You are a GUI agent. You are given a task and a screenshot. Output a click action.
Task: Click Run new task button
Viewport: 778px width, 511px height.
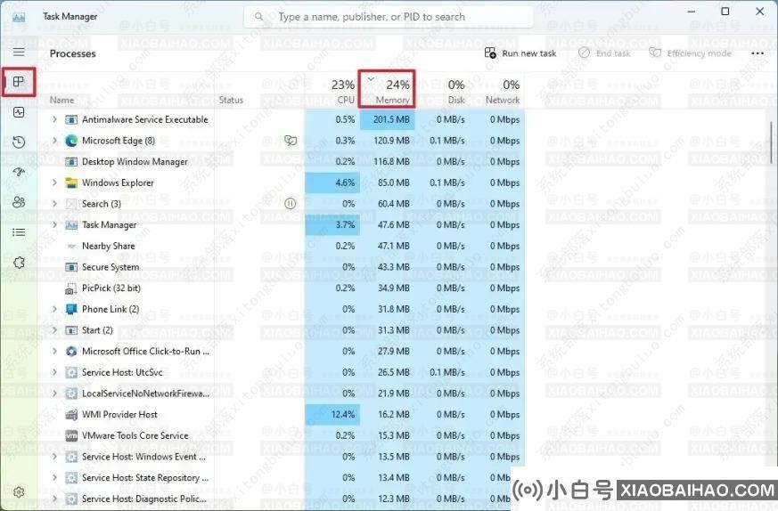pos(520,53)
